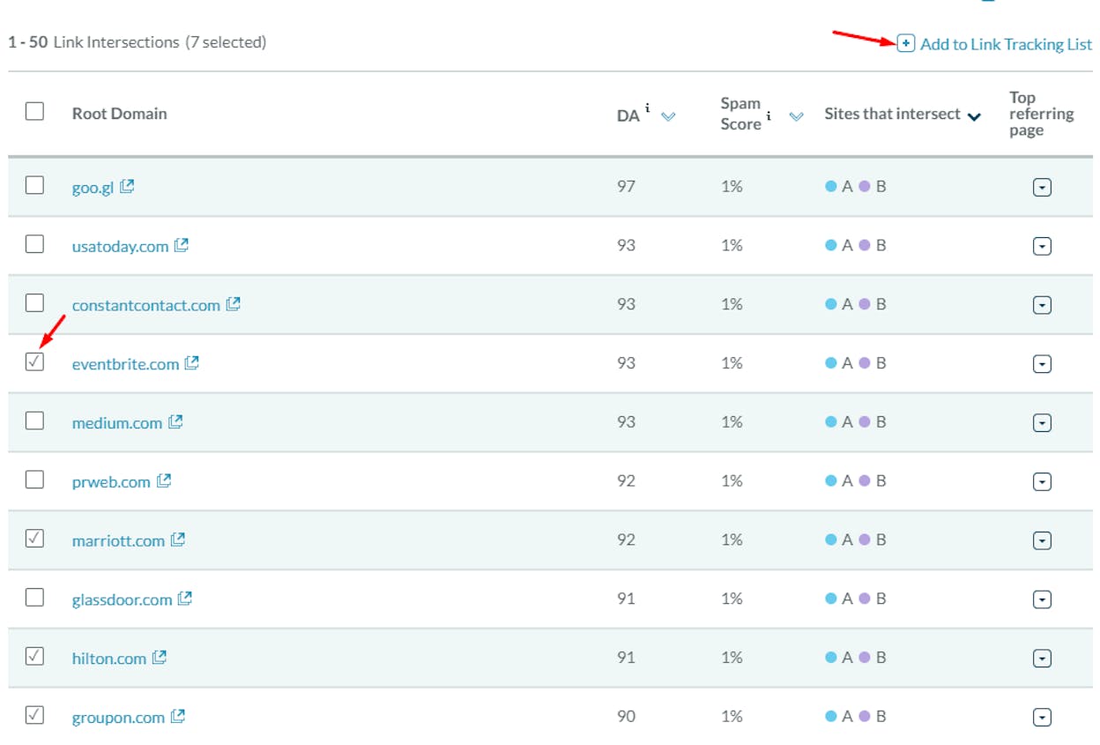
Task: Open the eventbrite.com domain link
Action: coord(125,364)
